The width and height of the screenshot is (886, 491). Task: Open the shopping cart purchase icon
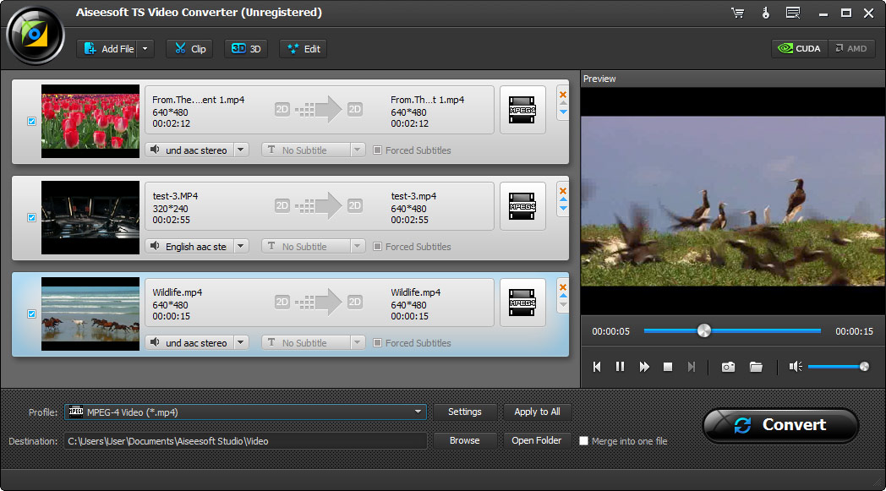[x=737, y=13]
